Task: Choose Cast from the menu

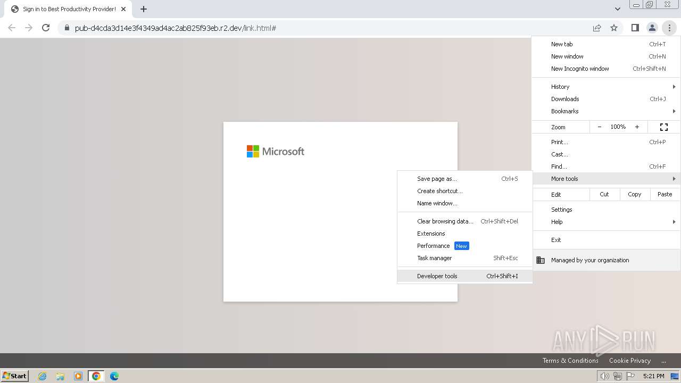Action: (607, 154)
